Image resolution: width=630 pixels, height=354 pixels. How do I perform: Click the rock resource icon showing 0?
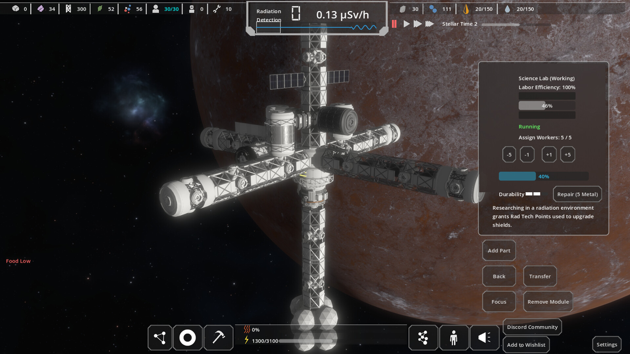(x=15, y=9)
